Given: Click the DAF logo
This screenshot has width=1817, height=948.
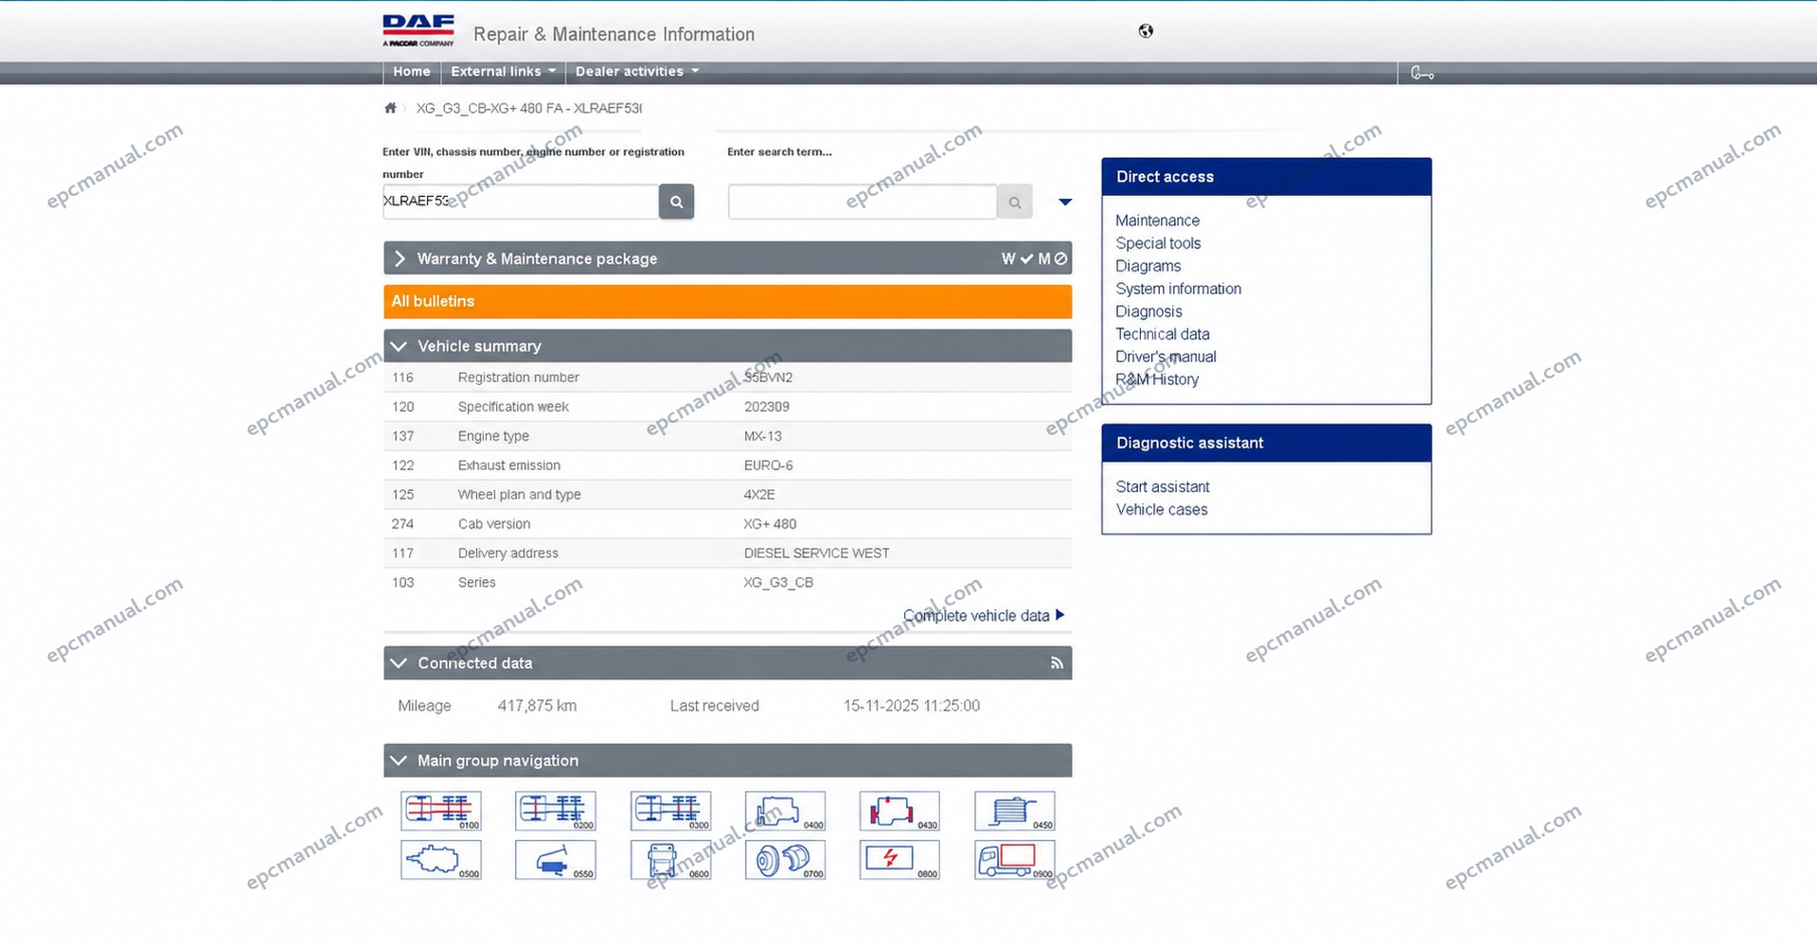Looking at the screenshot, I should click(x=419, y=30).
